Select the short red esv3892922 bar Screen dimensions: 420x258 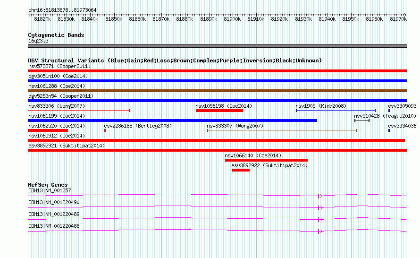(241, 170)
